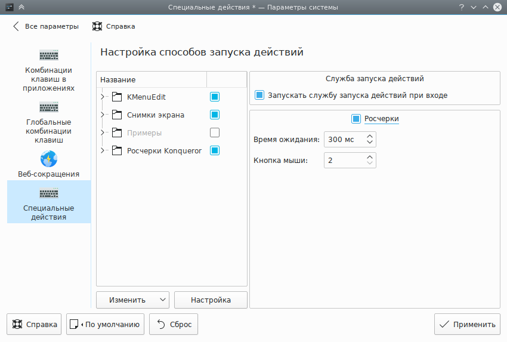Image resolution: width=507 pixels, height=342 pixels.
Task: Click the Сброс reset button
Action: point(173,325)
